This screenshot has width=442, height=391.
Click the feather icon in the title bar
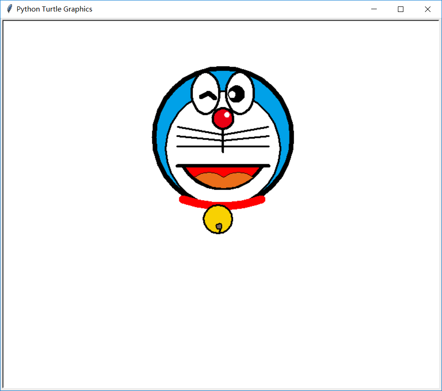[10, 9]
